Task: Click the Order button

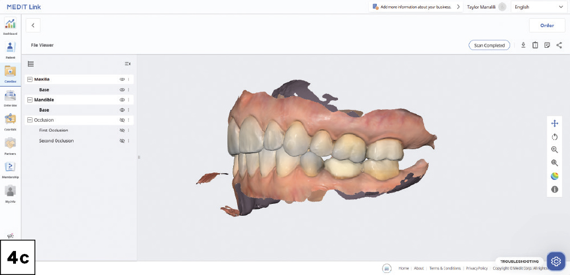Action: tap(547, 25)
